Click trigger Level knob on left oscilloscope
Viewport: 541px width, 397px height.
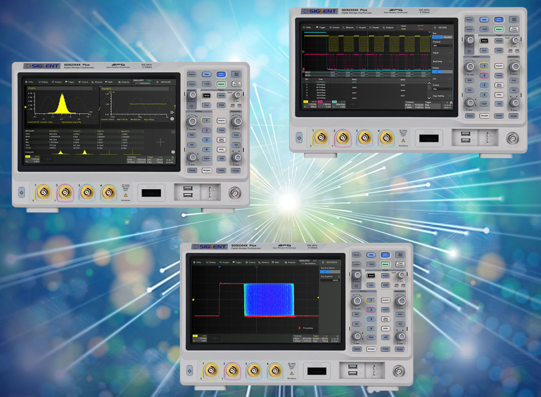[x=237, y=95]
